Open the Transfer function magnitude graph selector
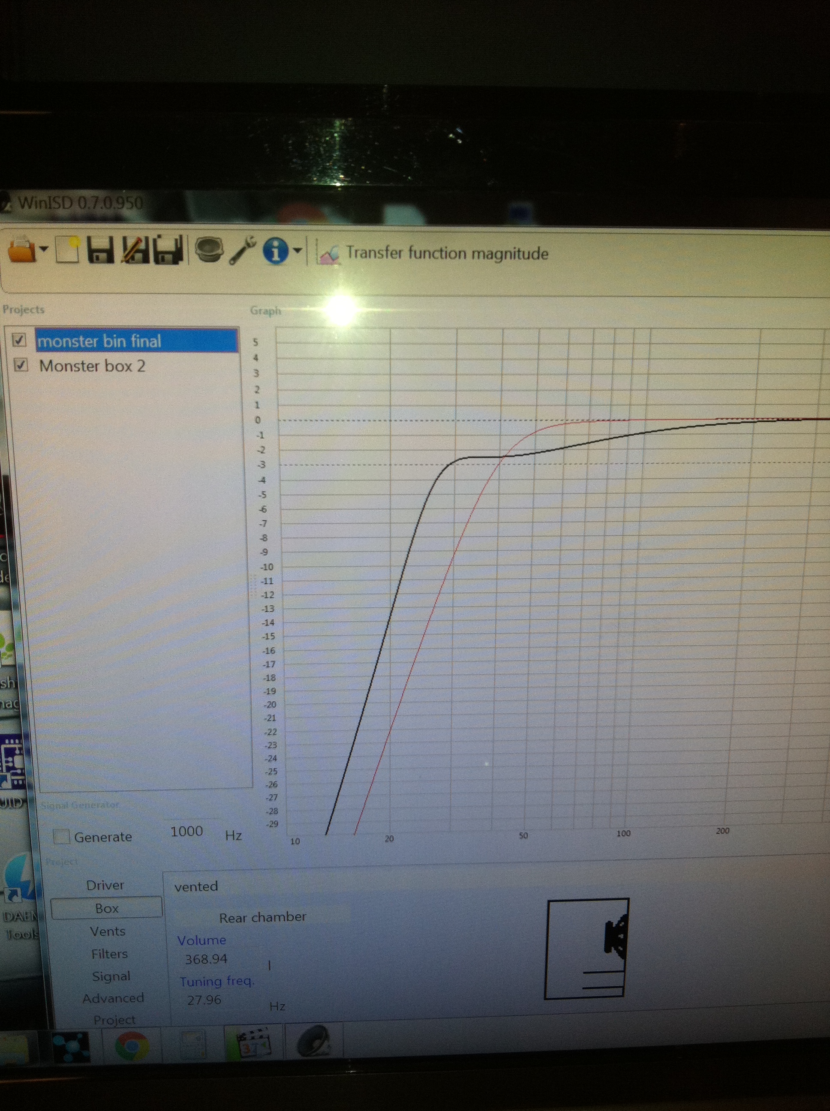Viewport: 830px width, 1111px height. coord(447,253)
